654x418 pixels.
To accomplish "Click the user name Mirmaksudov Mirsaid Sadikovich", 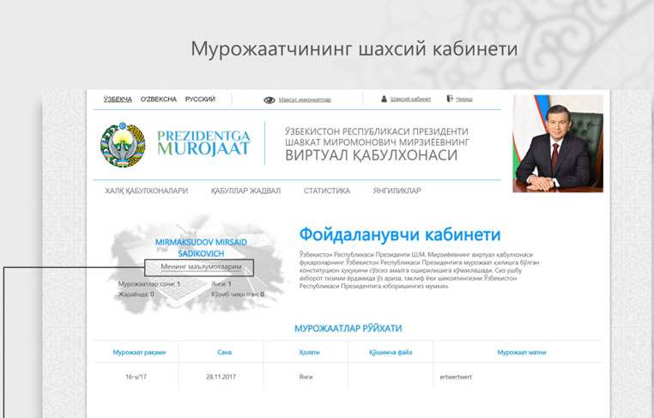I will coord(200,249).
